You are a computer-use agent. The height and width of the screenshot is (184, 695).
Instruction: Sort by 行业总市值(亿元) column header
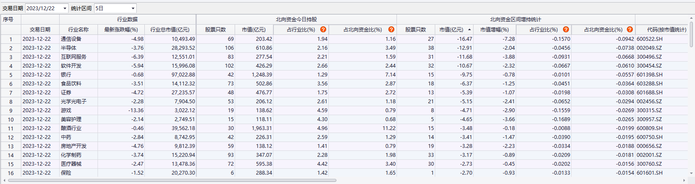tap(169, 29)
